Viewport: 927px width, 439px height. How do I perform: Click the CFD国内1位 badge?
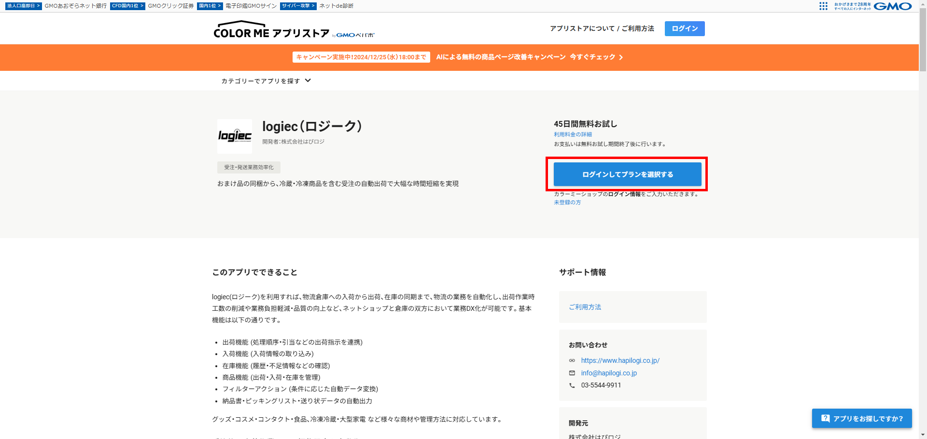127,6
